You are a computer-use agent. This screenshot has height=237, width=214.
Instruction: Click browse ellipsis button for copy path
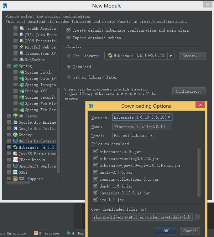tap(197, 217)
